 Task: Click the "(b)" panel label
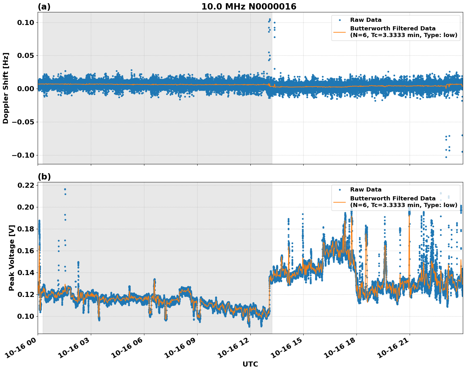44,177
